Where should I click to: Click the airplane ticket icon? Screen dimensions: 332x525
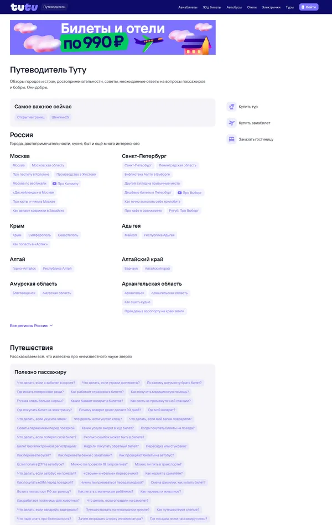pos(232,123)
